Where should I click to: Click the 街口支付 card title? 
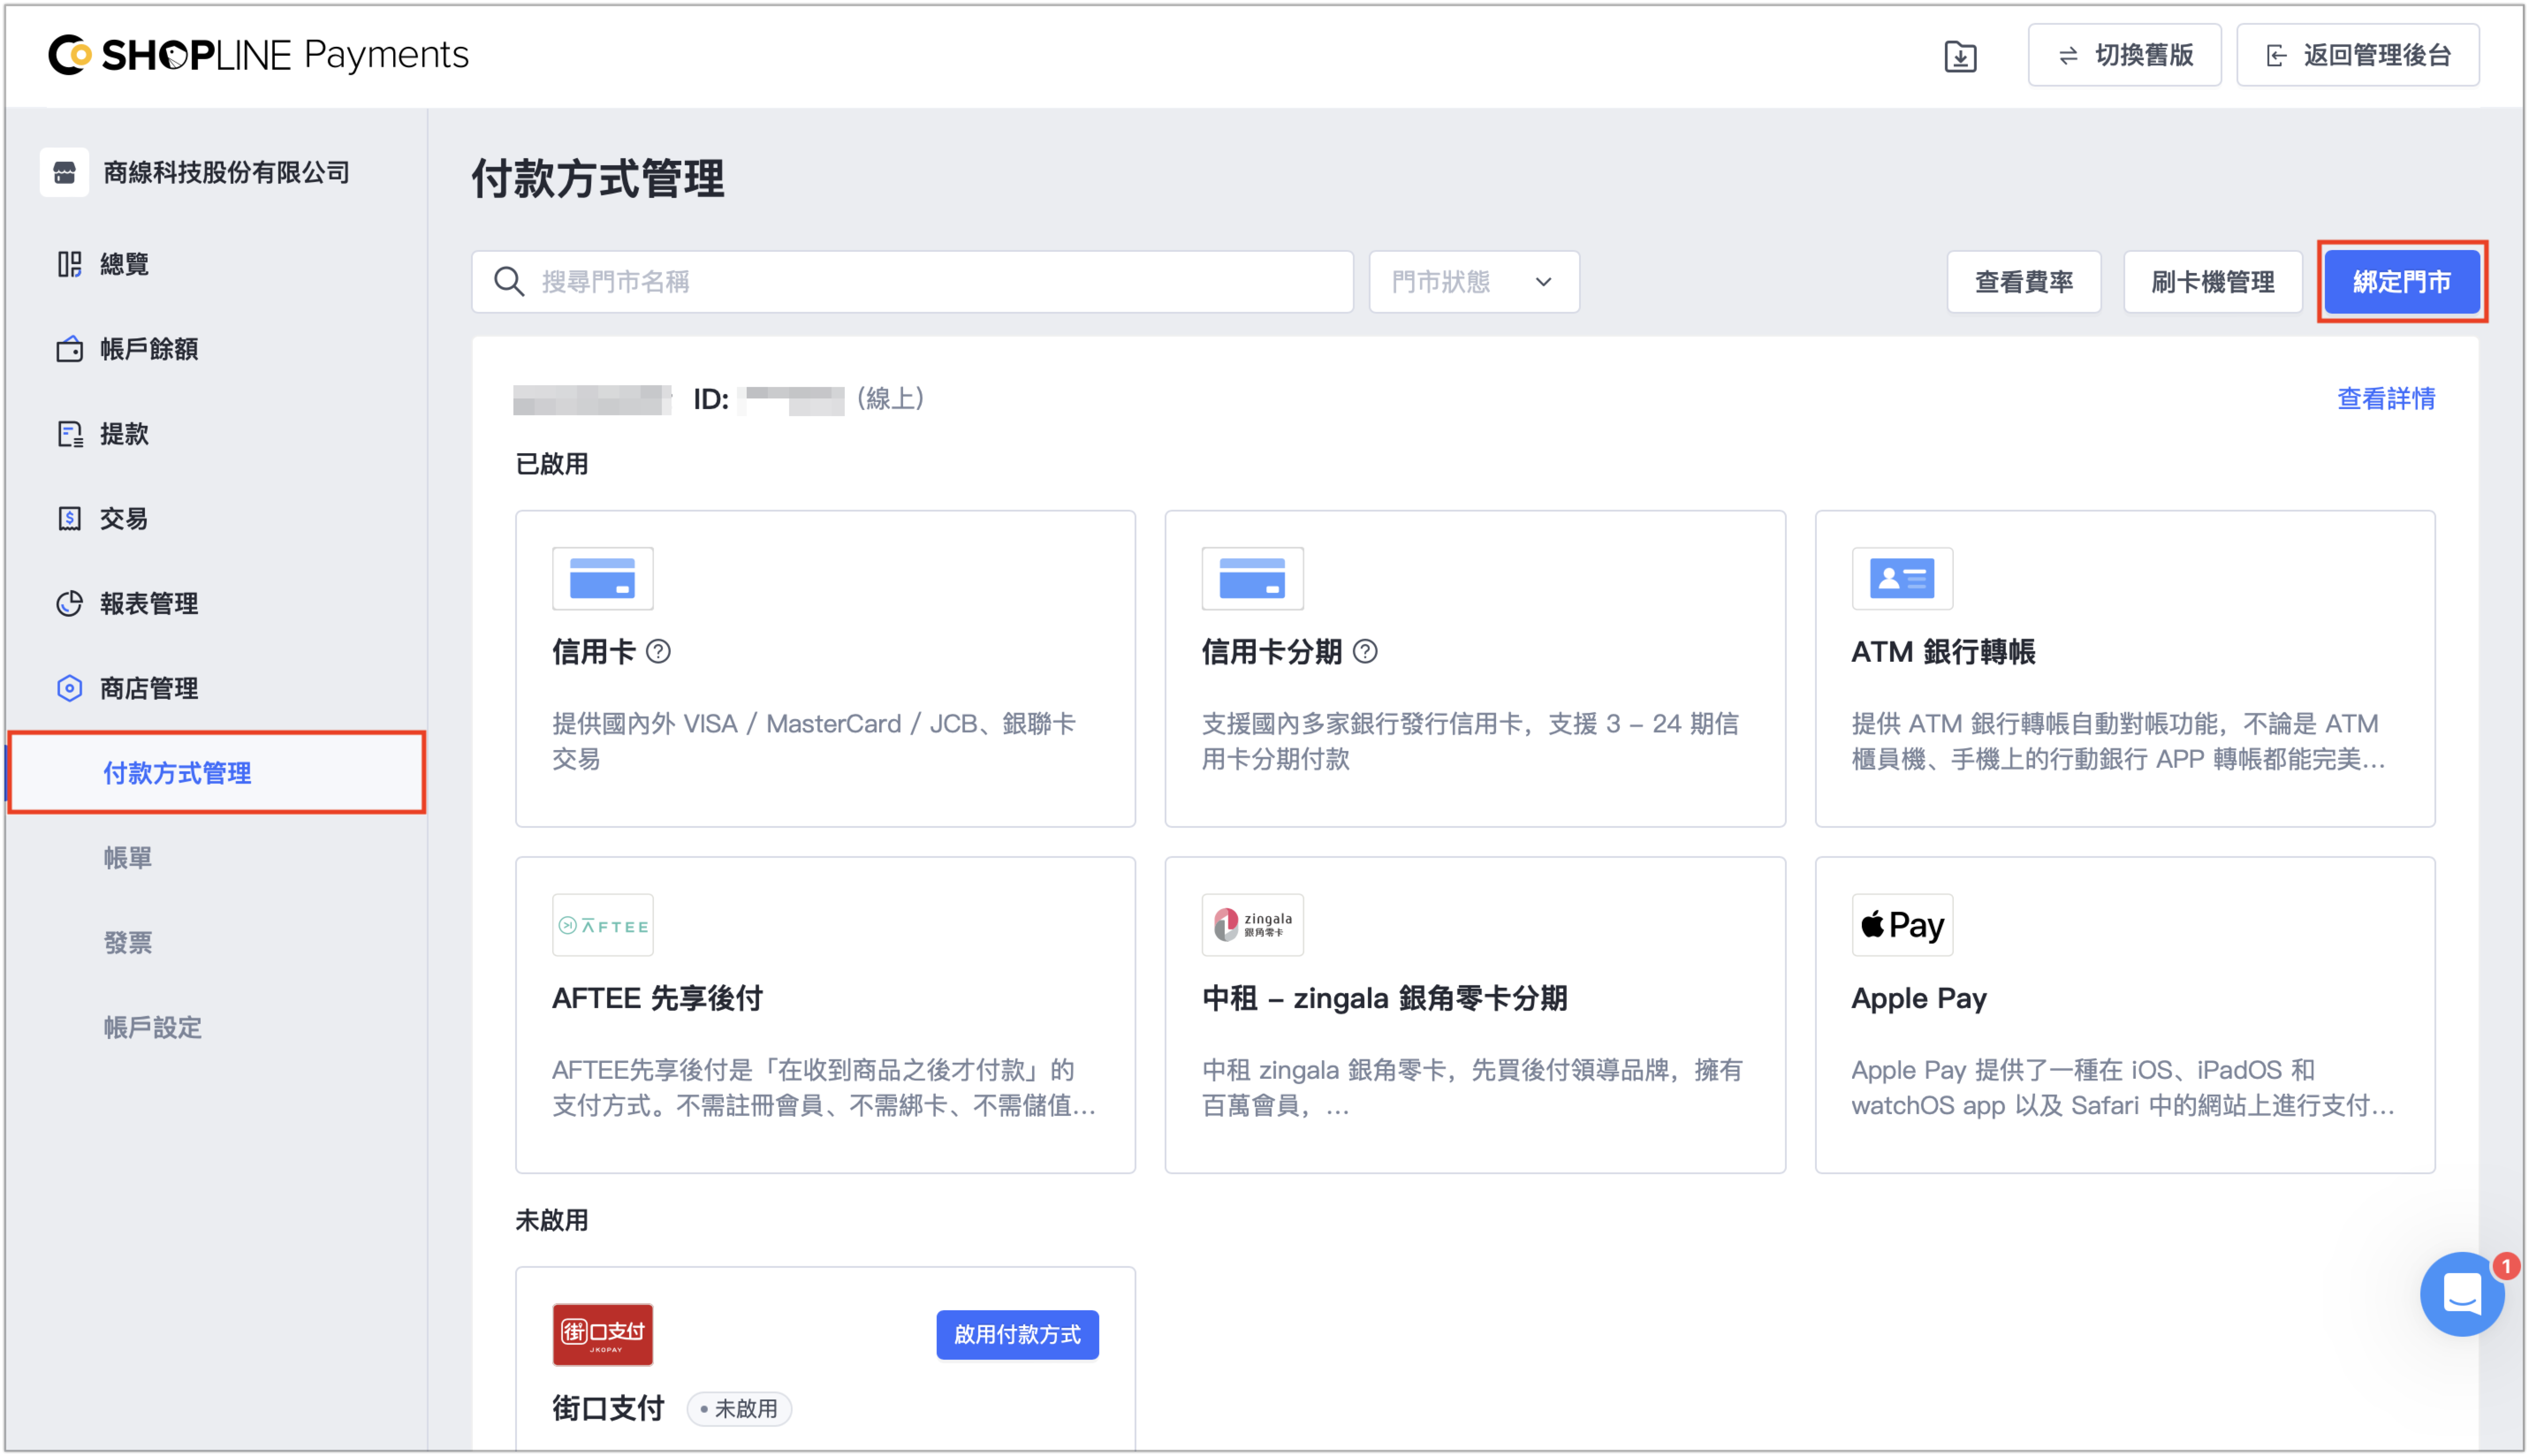(x=608, y=1409)
